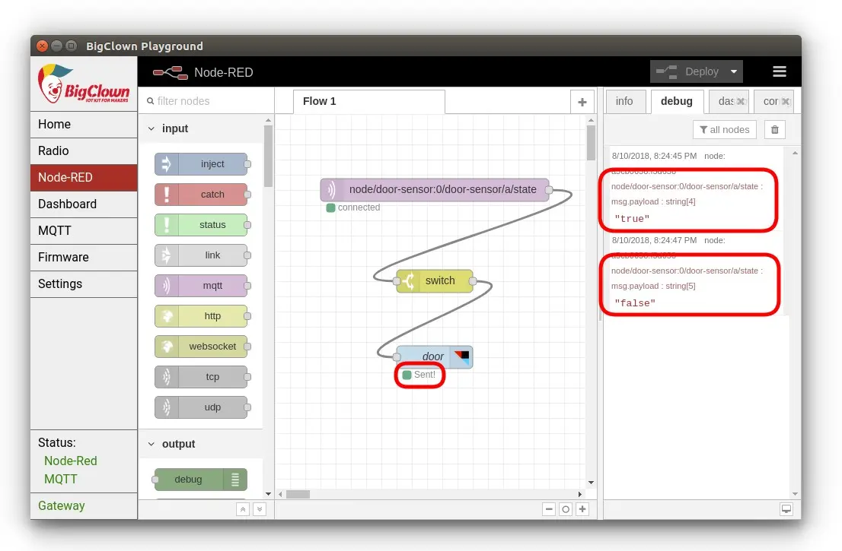Clear debug log with trash icon
This screenshot has height=551, width=842.
point(775,130)
